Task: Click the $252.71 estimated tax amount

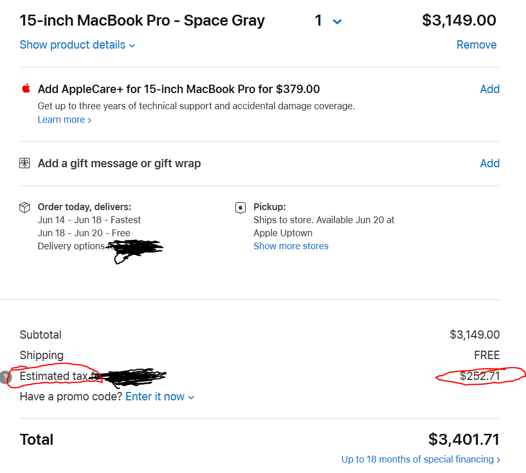Action: coord(479,376)
